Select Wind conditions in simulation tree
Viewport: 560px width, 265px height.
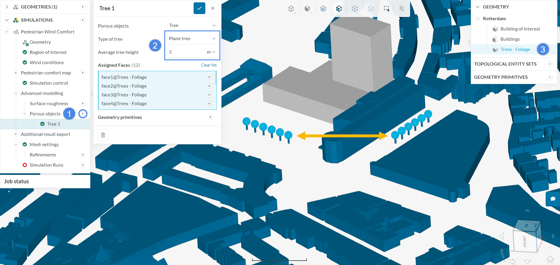(x=47, y=63)
